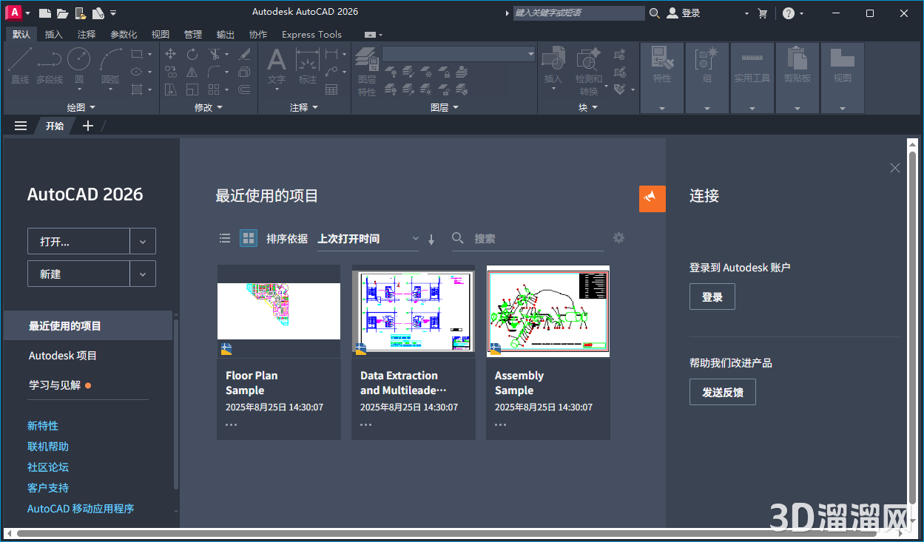The width and height of the screenshot is (924, 542).
Task: Close the Connect panel with the X
Action: [894, 168]
